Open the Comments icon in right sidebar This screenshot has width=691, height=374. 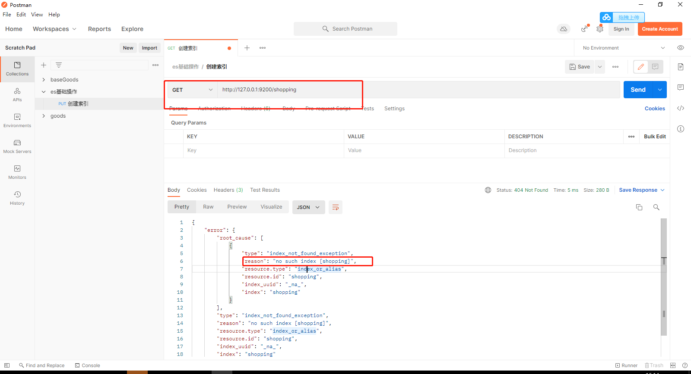[681, 87]
